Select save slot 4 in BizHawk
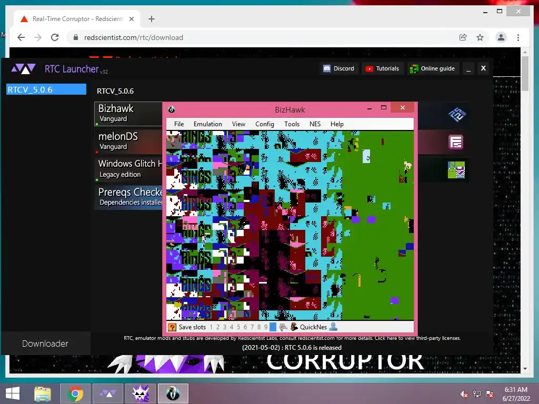The height and width of the screenshot is (404, 539). tap(232, 327)
